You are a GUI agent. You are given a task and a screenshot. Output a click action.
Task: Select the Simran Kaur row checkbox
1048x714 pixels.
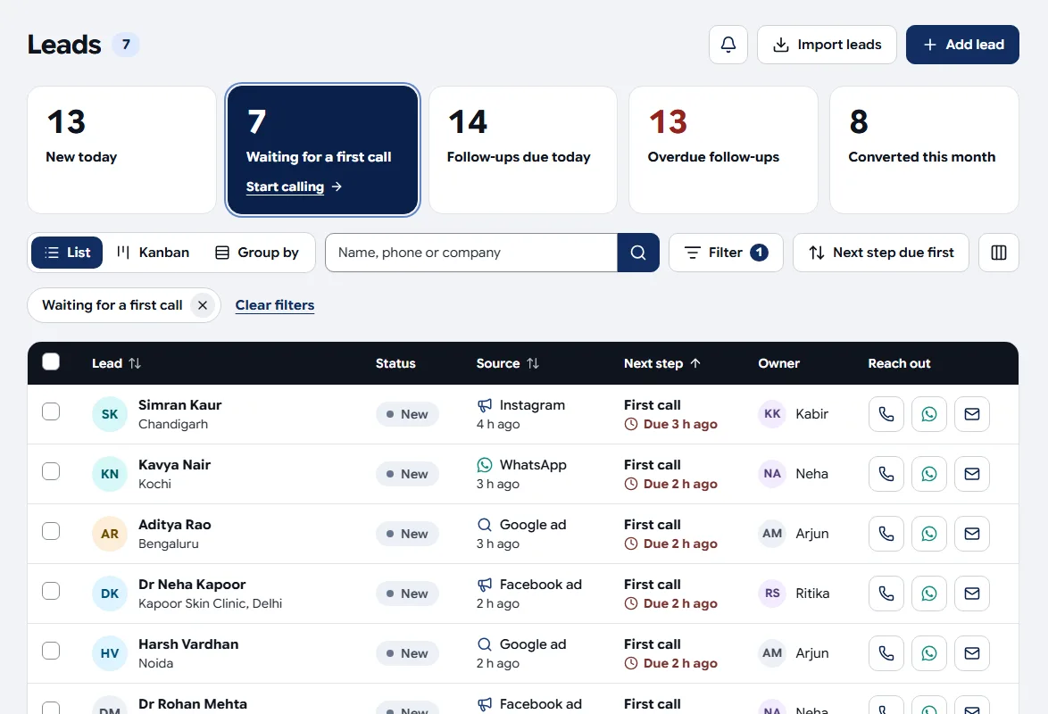click(51, 411)
